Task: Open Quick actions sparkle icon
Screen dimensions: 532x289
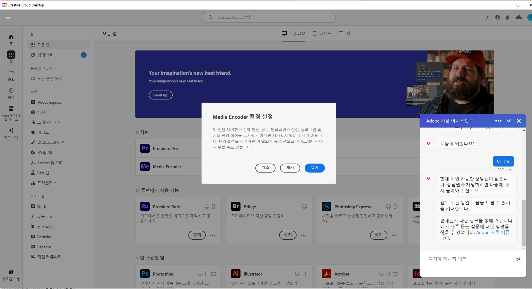Action: (11, 130)
